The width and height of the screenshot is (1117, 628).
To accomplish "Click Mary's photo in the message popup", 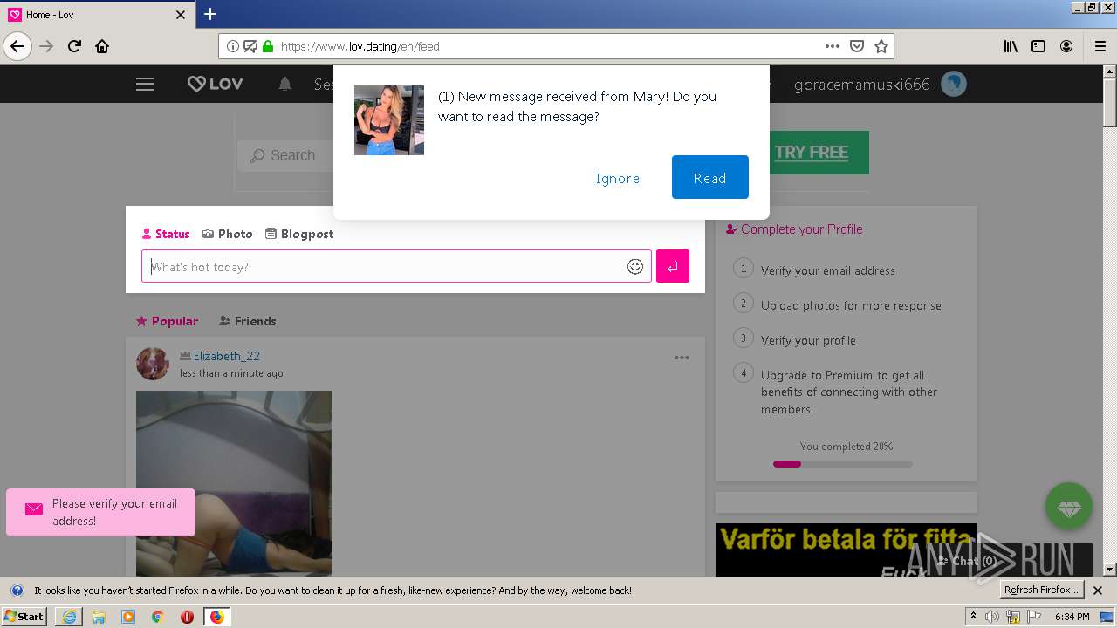I will pos(389,120).
